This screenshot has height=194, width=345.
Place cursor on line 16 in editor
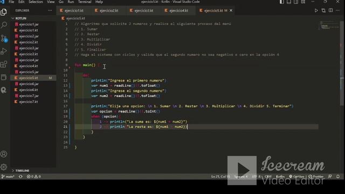coord(196,101)
